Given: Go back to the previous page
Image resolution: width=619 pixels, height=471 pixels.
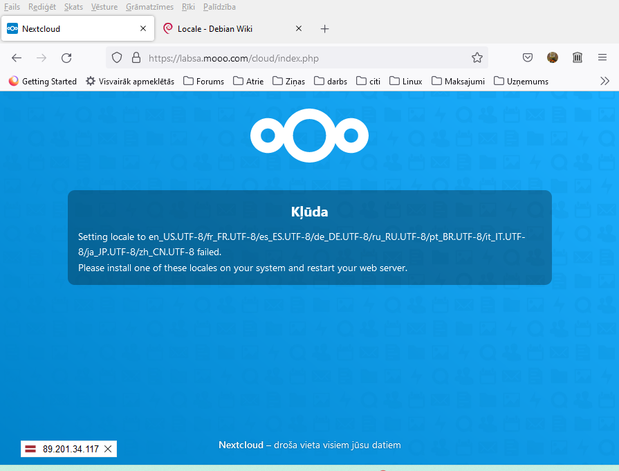Looking at the screenshot, I should [17, 58].
